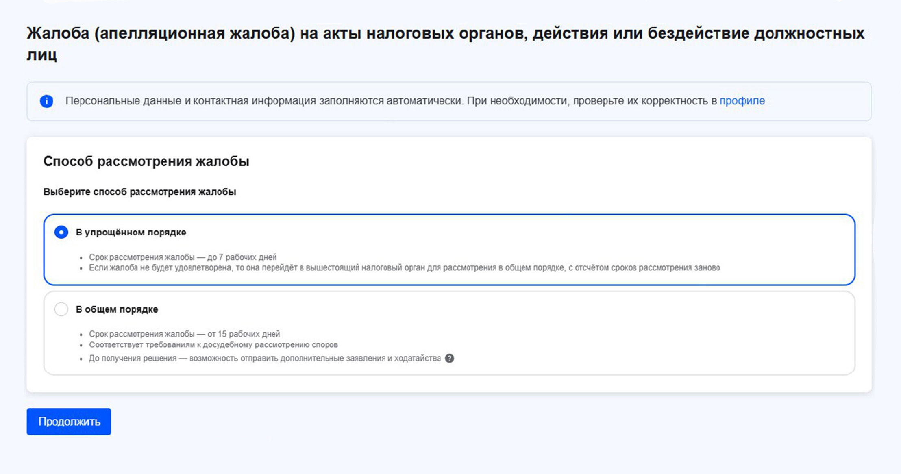Click the text "Срок рассмотрения жалобы — до 7 рабочих дней"
The height and width of the screenshot is (474, 901).
[x=183, y=257]
